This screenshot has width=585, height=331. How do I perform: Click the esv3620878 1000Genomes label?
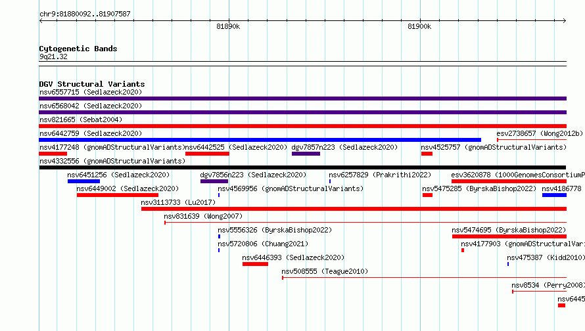518,175
